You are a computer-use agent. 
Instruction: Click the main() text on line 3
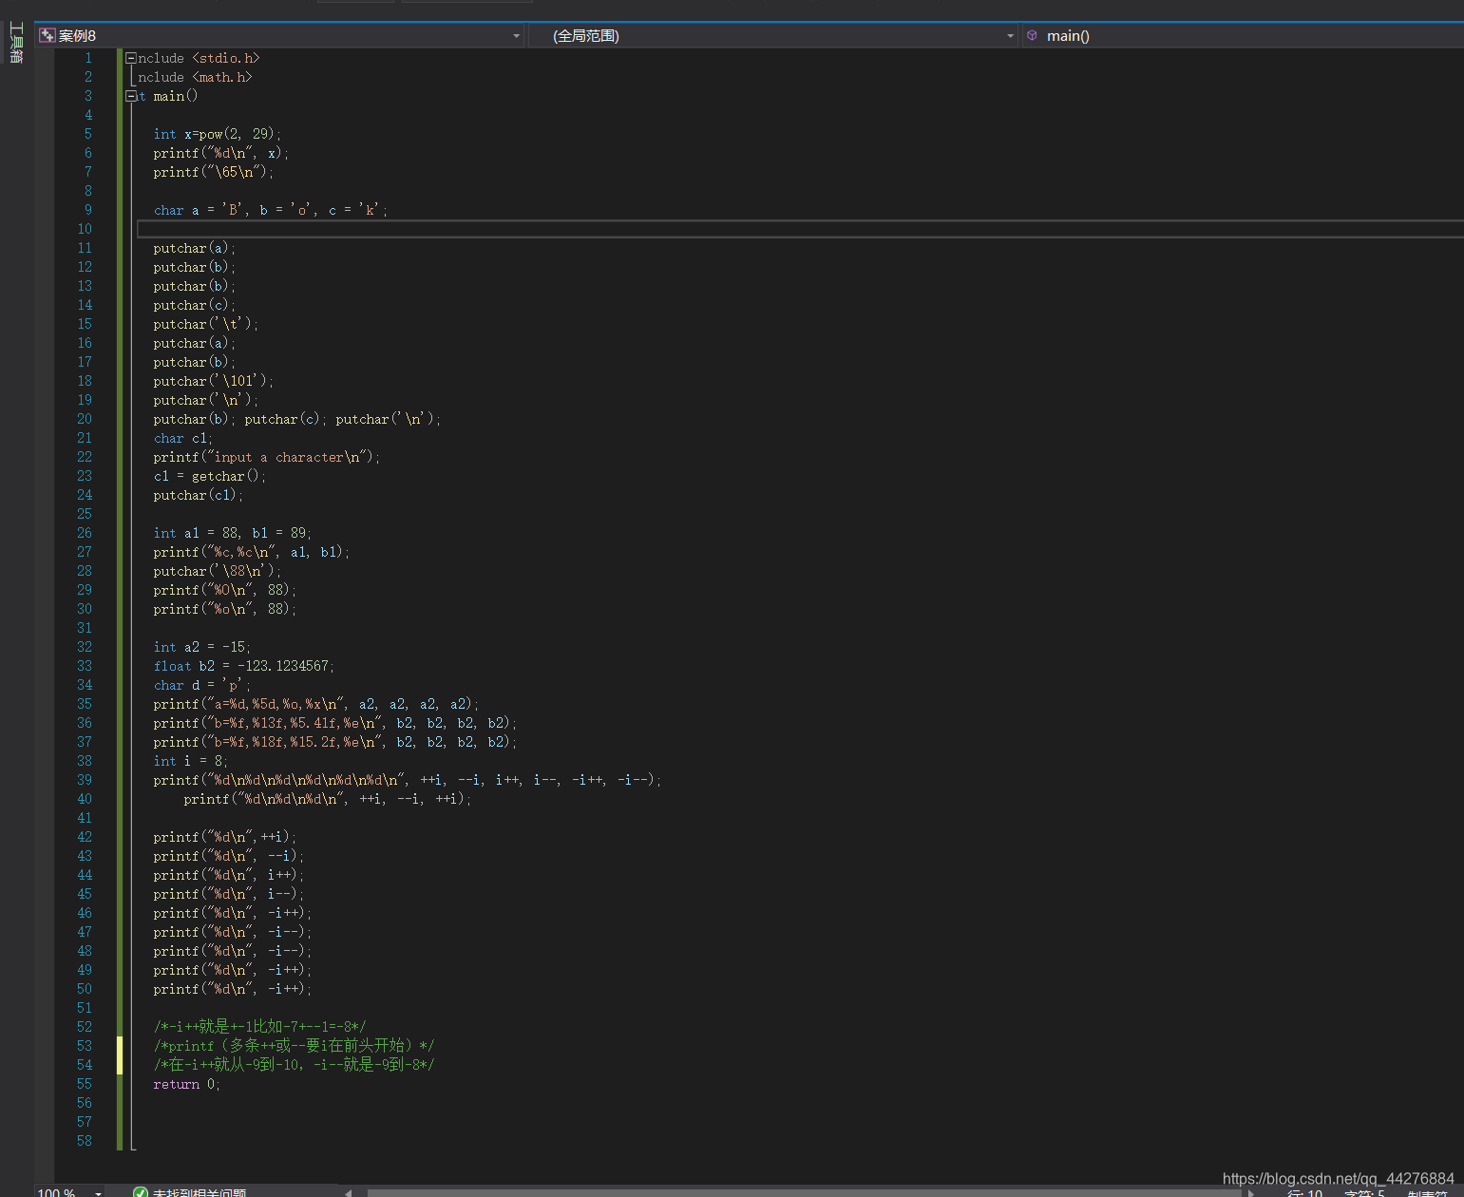point(176,96)
